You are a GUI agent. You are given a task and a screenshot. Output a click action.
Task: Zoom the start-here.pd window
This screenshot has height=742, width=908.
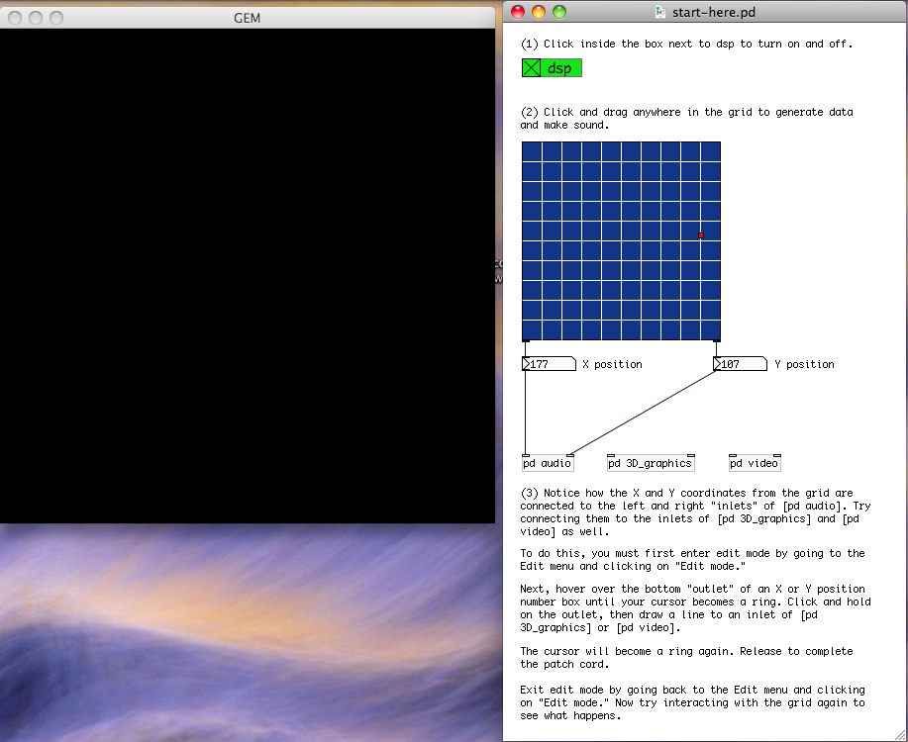559,12
